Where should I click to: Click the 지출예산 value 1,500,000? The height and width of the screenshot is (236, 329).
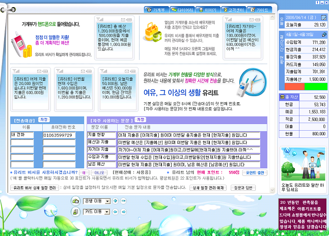[317, 79]
